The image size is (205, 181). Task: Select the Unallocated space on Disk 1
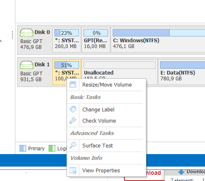click(119, 70)
